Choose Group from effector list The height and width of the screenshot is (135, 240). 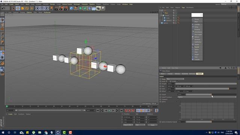pos(197,19)
